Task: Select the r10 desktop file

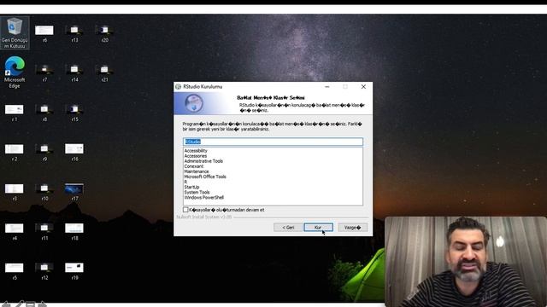Action: tap(44, 192)
